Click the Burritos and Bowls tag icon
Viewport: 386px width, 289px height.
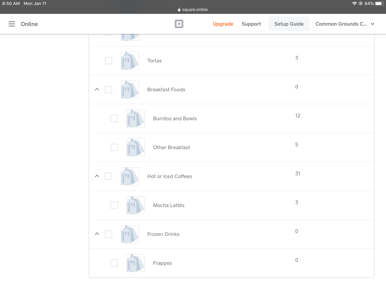135,118
